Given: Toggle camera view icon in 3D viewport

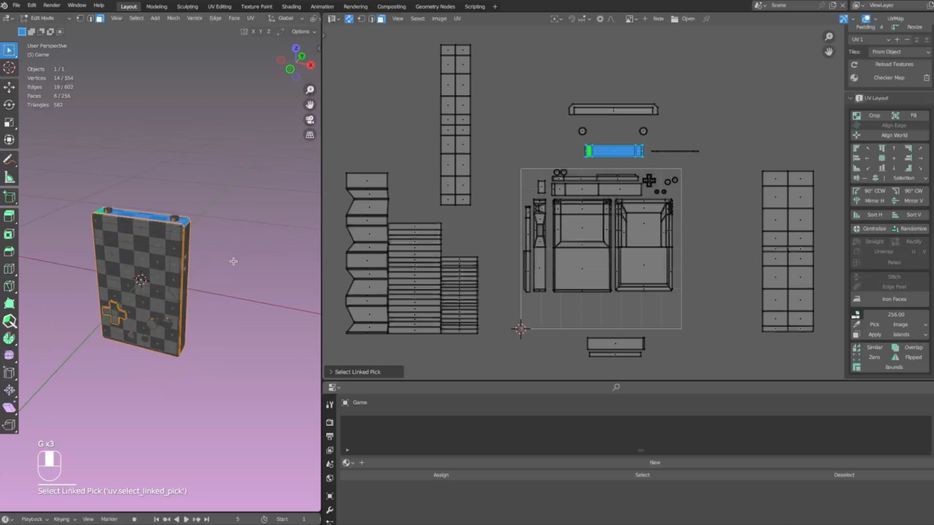Looking at the screenshot, I should (310, 120).
